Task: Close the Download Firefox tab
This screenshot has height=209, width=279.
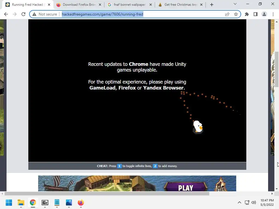Action: (x=100, y=5)
